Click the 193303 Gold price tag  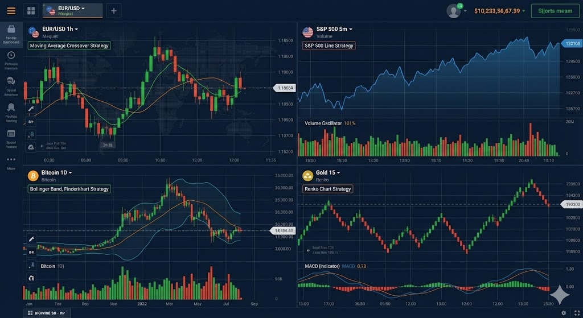[572, 204]
